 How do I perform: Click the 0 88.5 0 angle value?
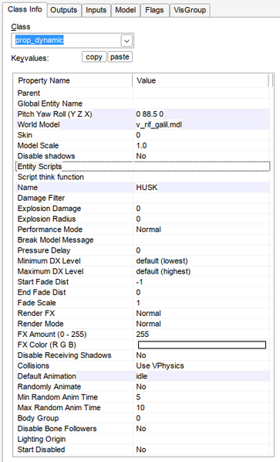pyautogui.click(x=150, y=114)
